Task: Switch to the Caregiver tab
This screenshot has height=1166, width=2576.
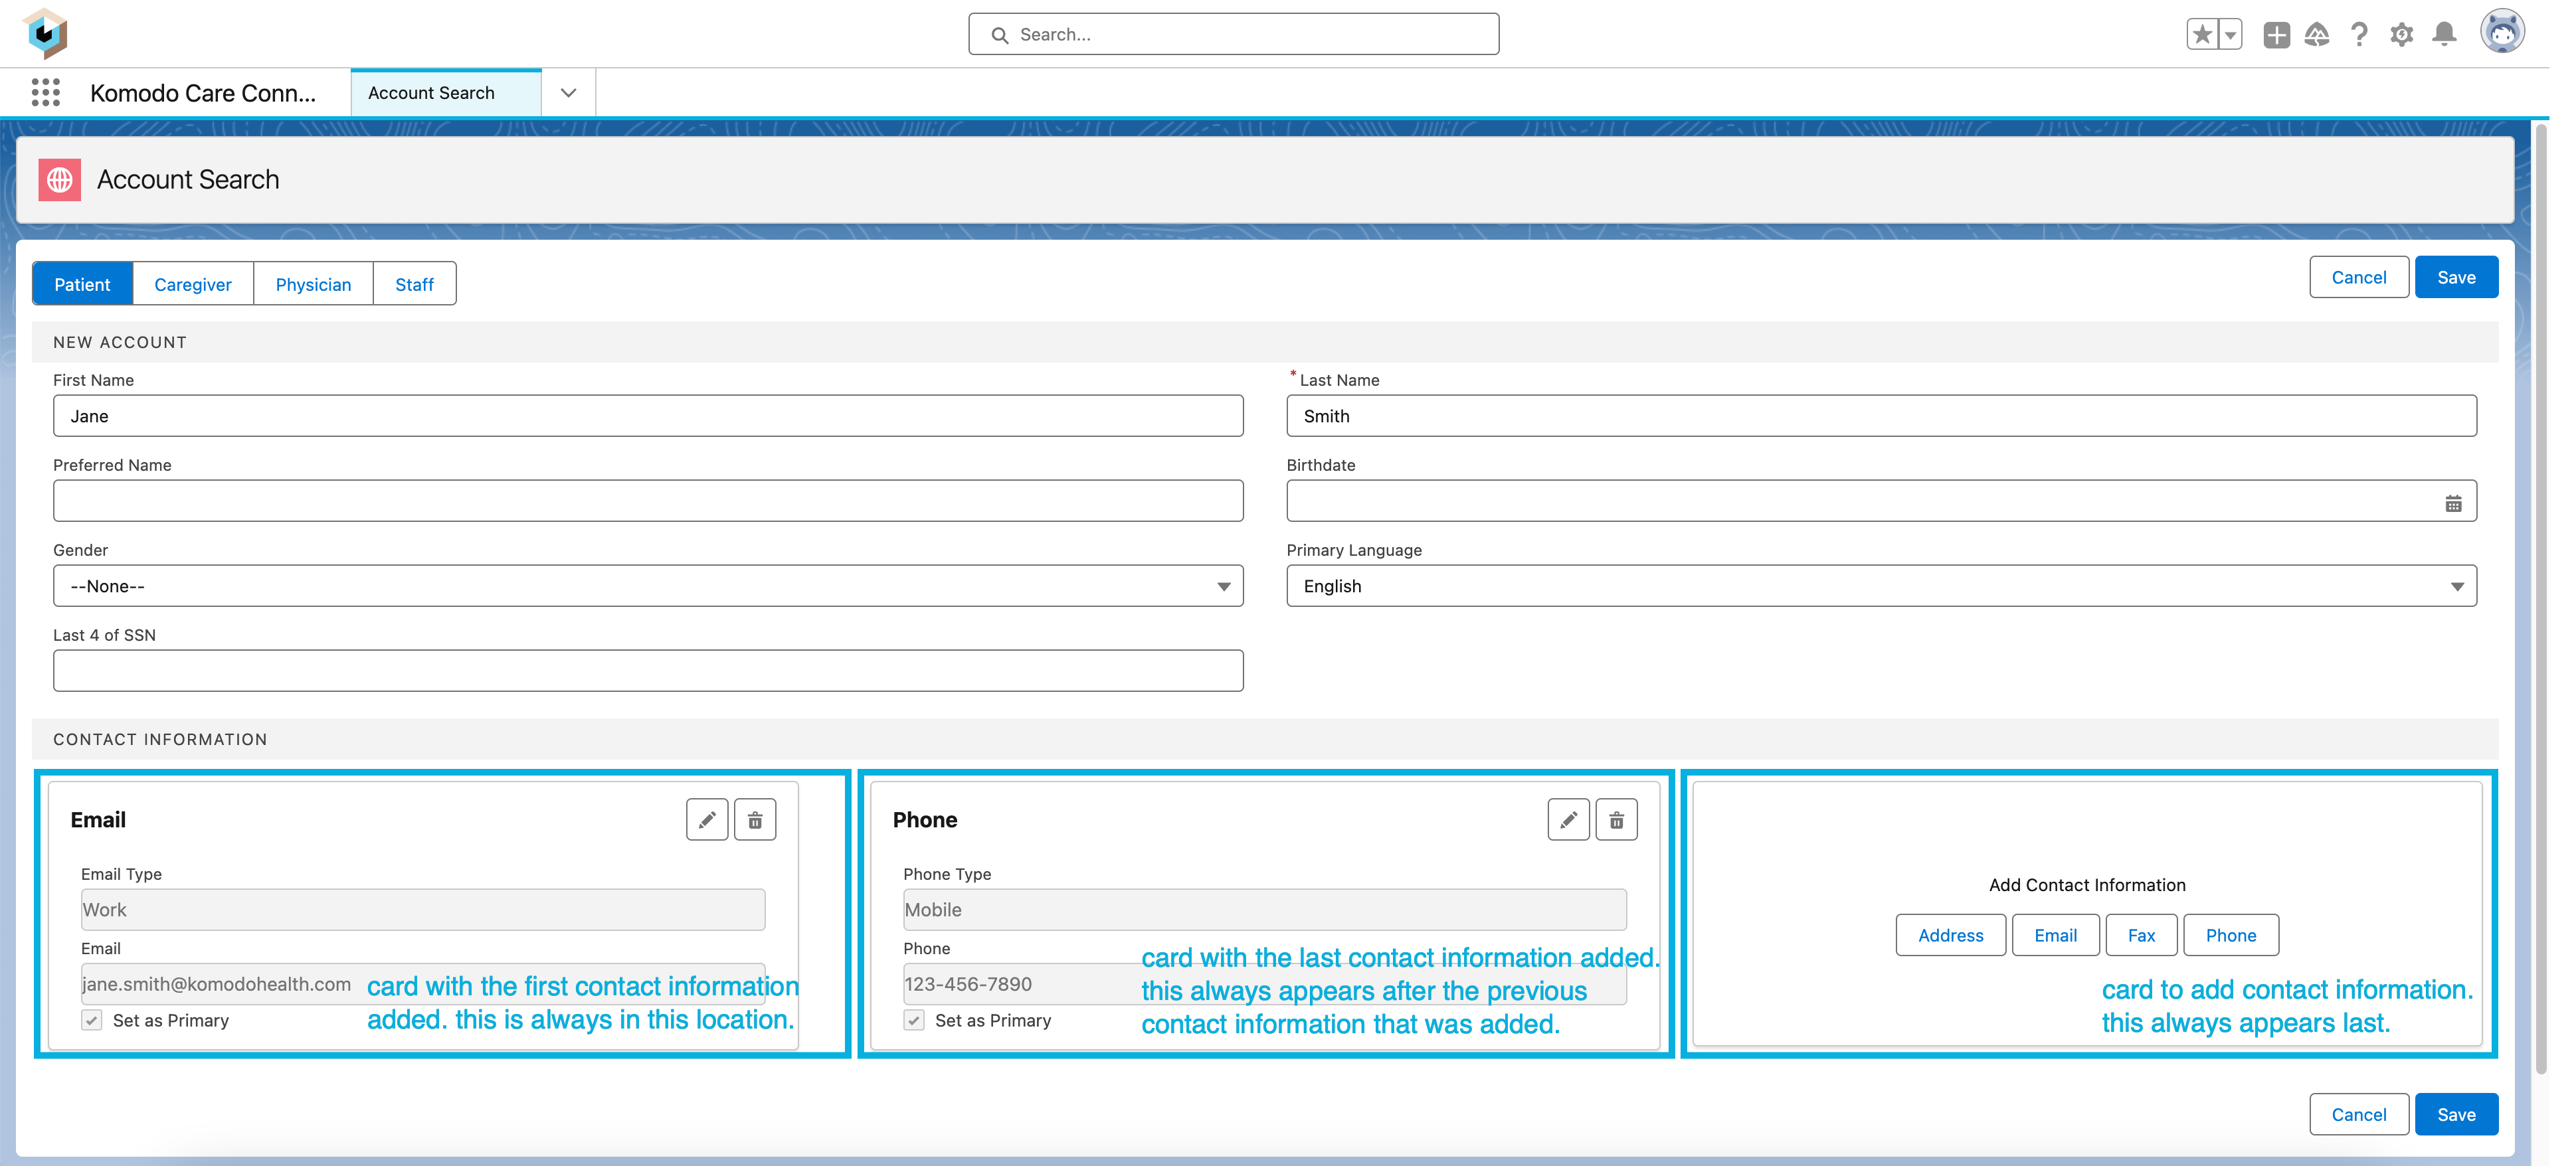Action: pos(193,284)
